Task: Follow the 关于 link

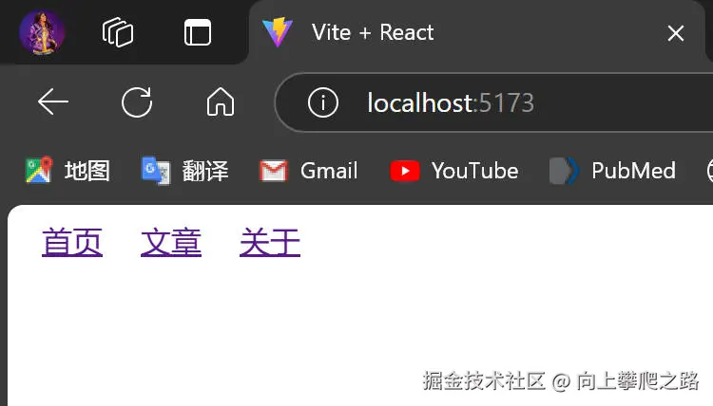Action: click(270, 242)
